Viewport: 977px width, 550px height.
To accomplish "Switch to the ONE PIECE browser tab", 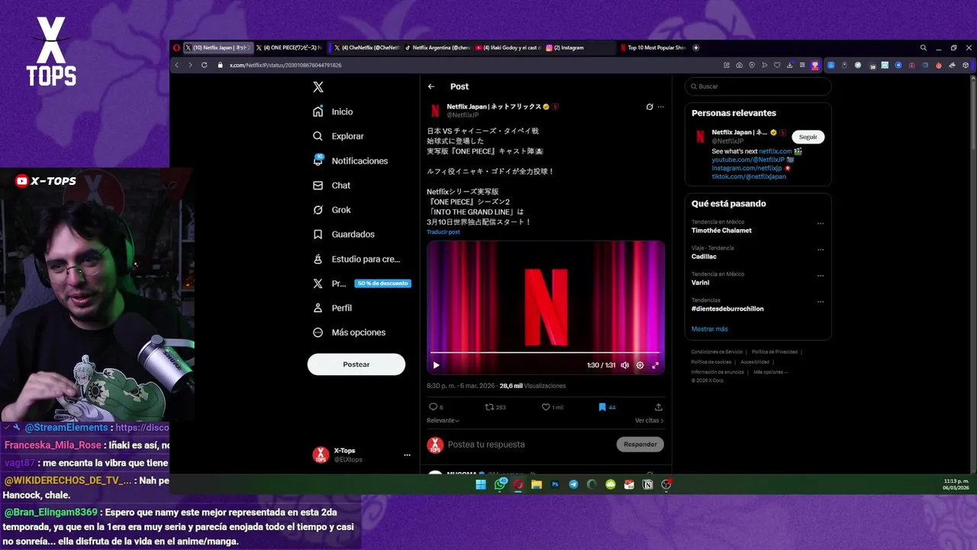I will click(289, 47).
